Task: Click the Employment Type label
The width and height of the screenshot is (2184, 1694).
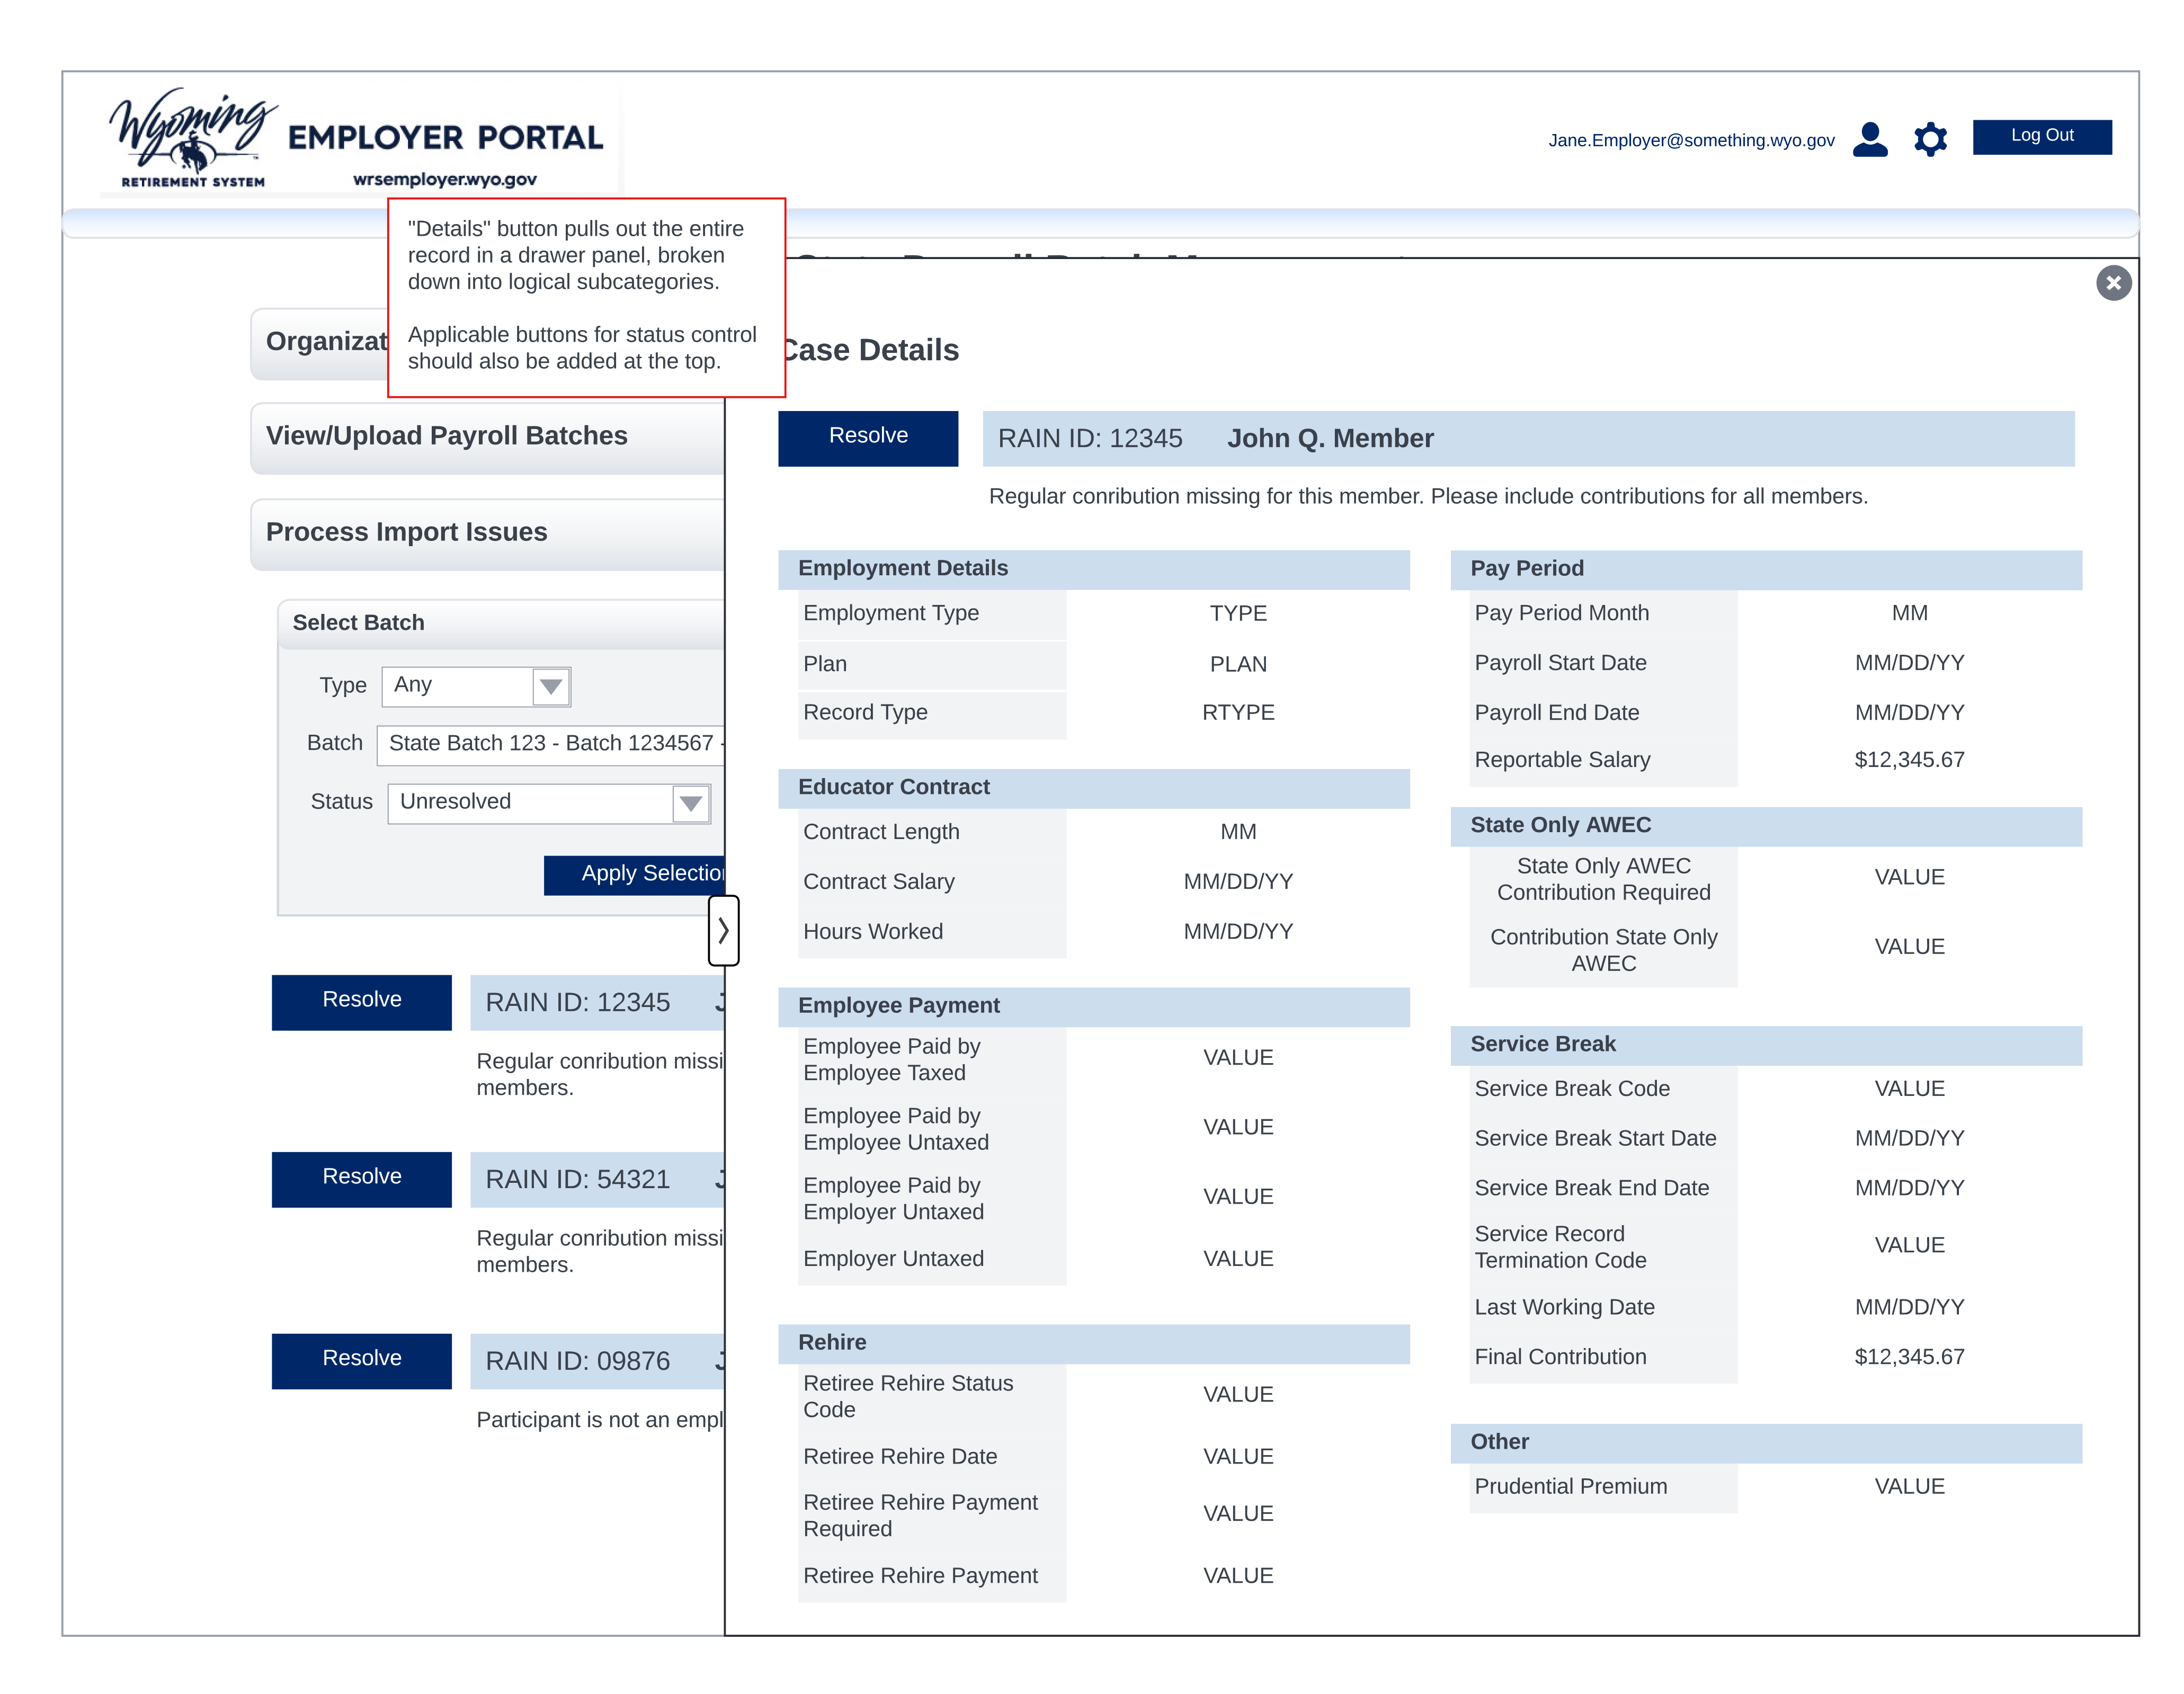Action: (890, 613)
